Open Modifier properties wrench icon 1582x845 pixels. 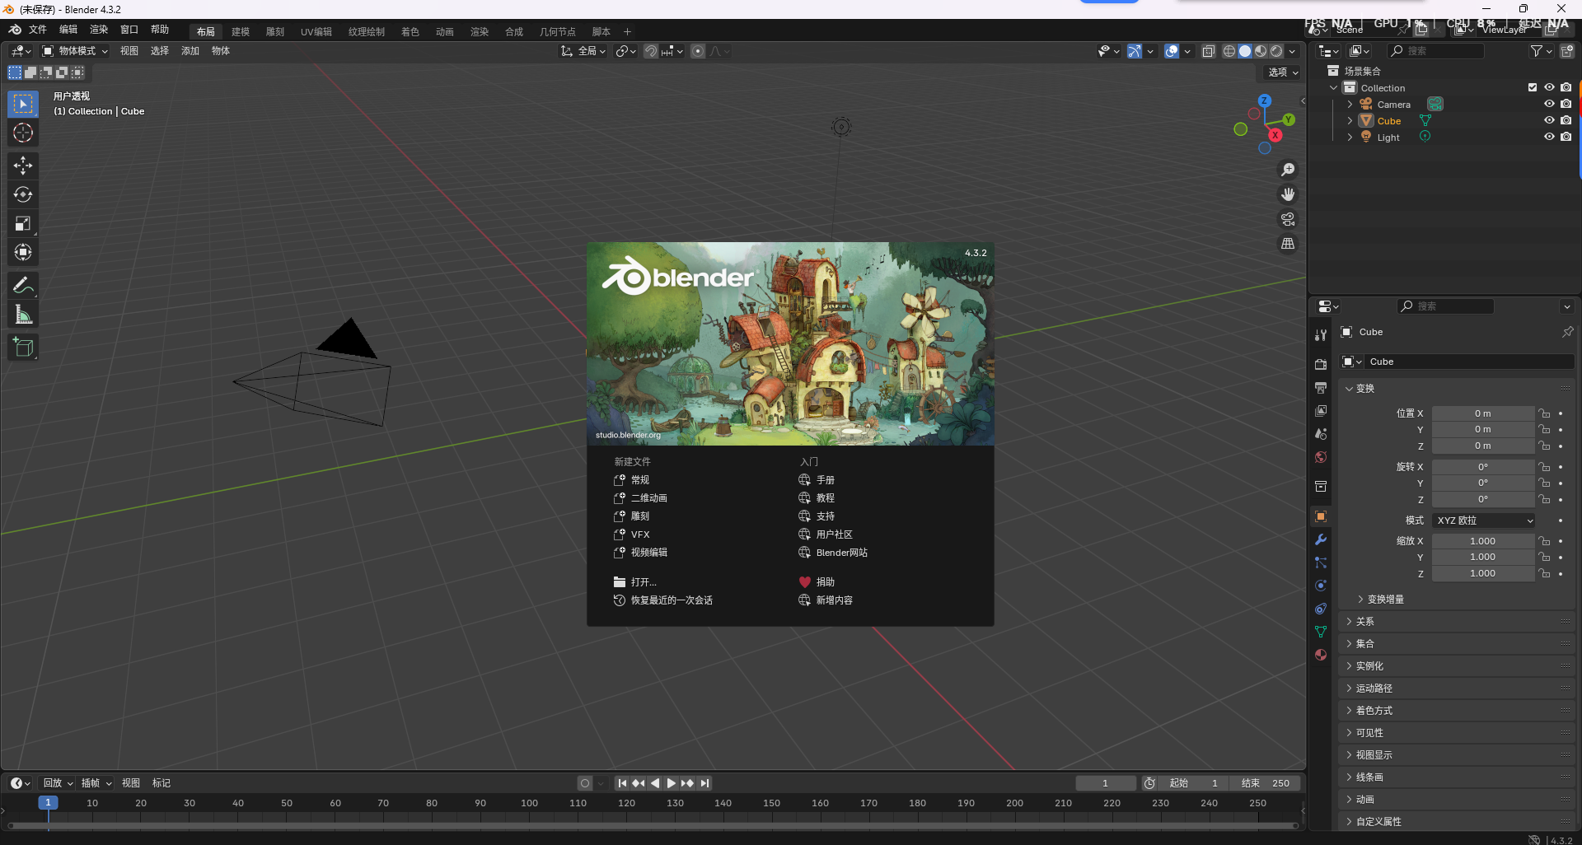(x=1320, y=539)
